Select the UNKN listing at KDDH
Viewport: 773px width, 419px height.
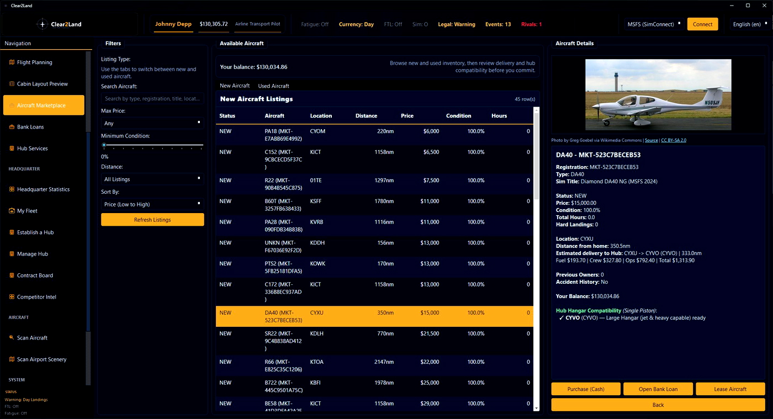[x=374, y=247]
